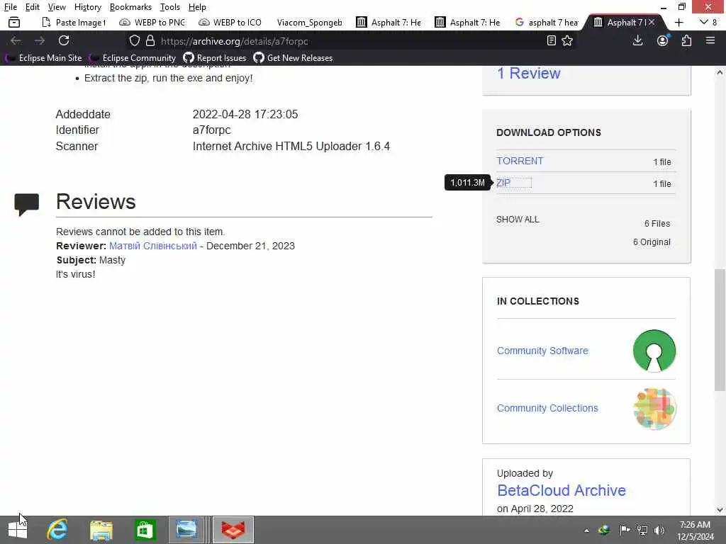This screenshot has height=544, width=726.
Task: Launch Internet Explorer from taskbar
Action: click(58, 530)
